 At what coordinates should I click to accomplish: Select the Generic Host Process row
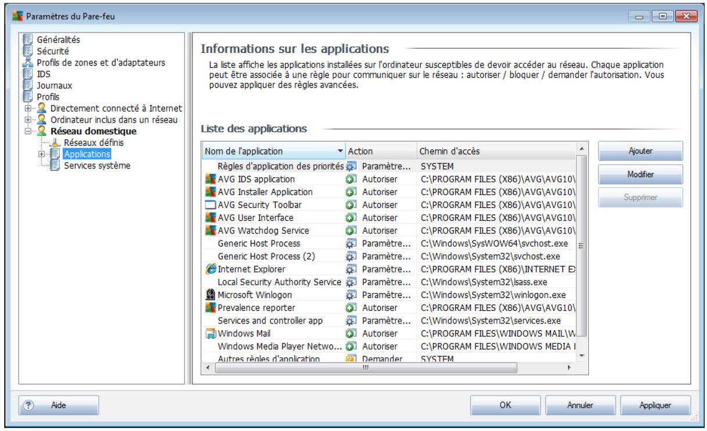[389, 243]
